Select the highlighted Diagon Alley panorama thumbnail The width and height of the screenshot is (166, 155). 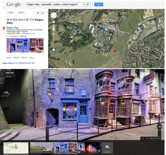tap(66, 148)
